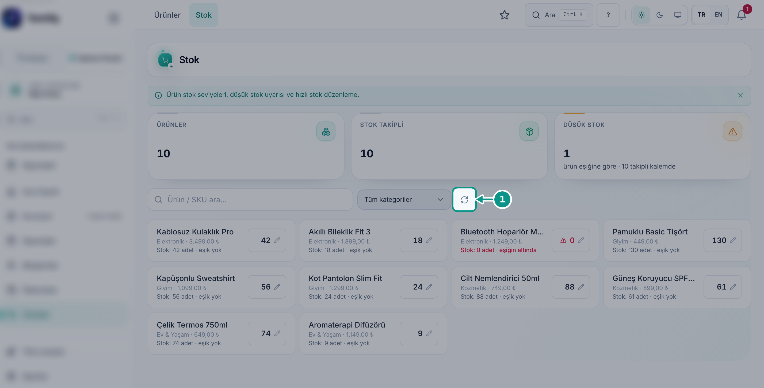The height and width of the screenshot is (388, 764).
Task: Dismiss the info banner with X
Action: point(740,95)
